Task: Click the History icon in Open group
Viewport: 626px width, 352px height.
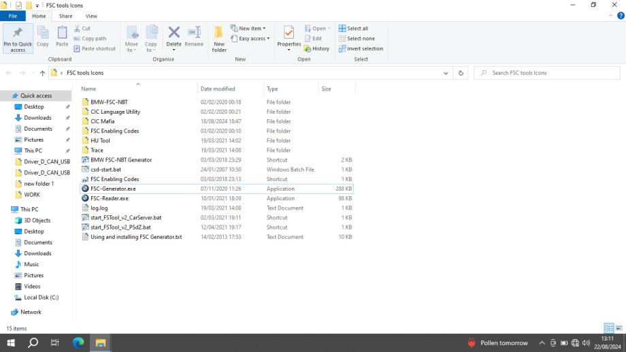Action: coord(316,48)
